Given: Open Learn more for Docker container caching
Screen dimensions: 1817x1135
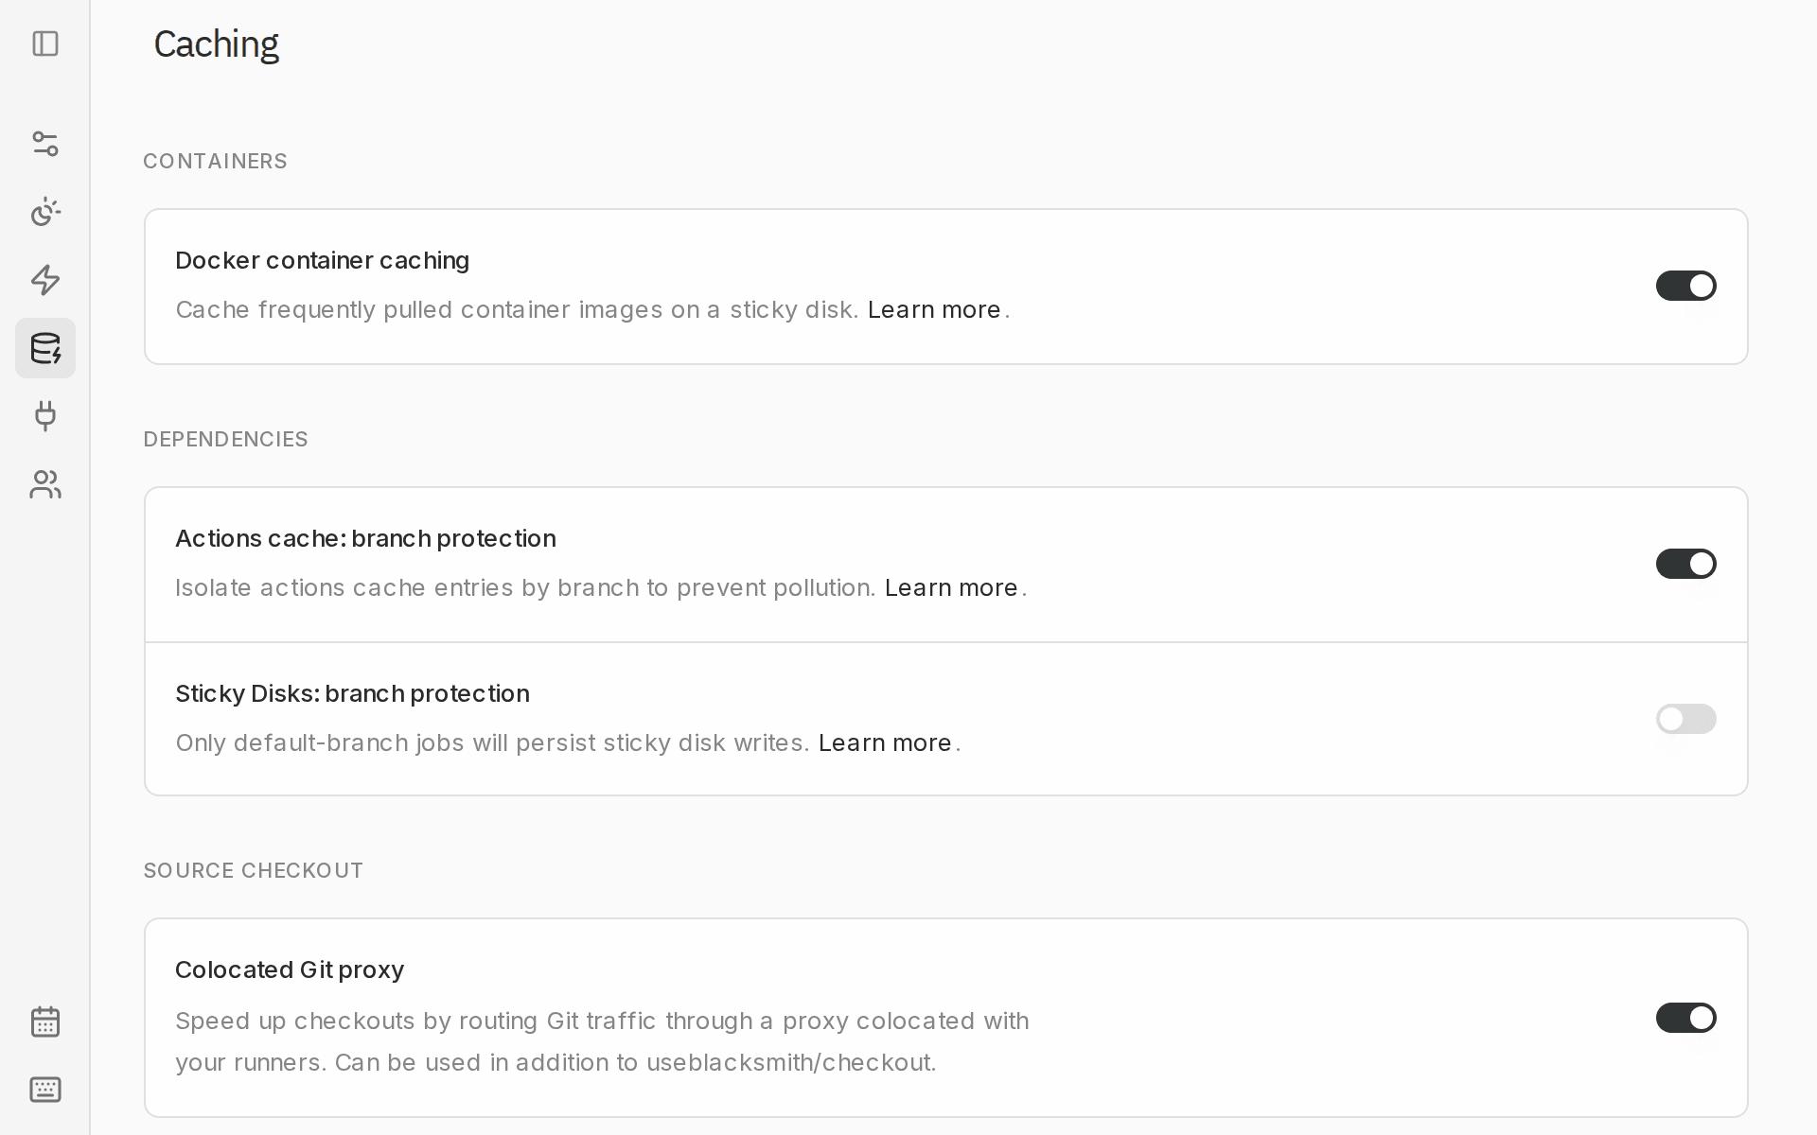Looking at the screenshot, I should [x=934, y=309].
